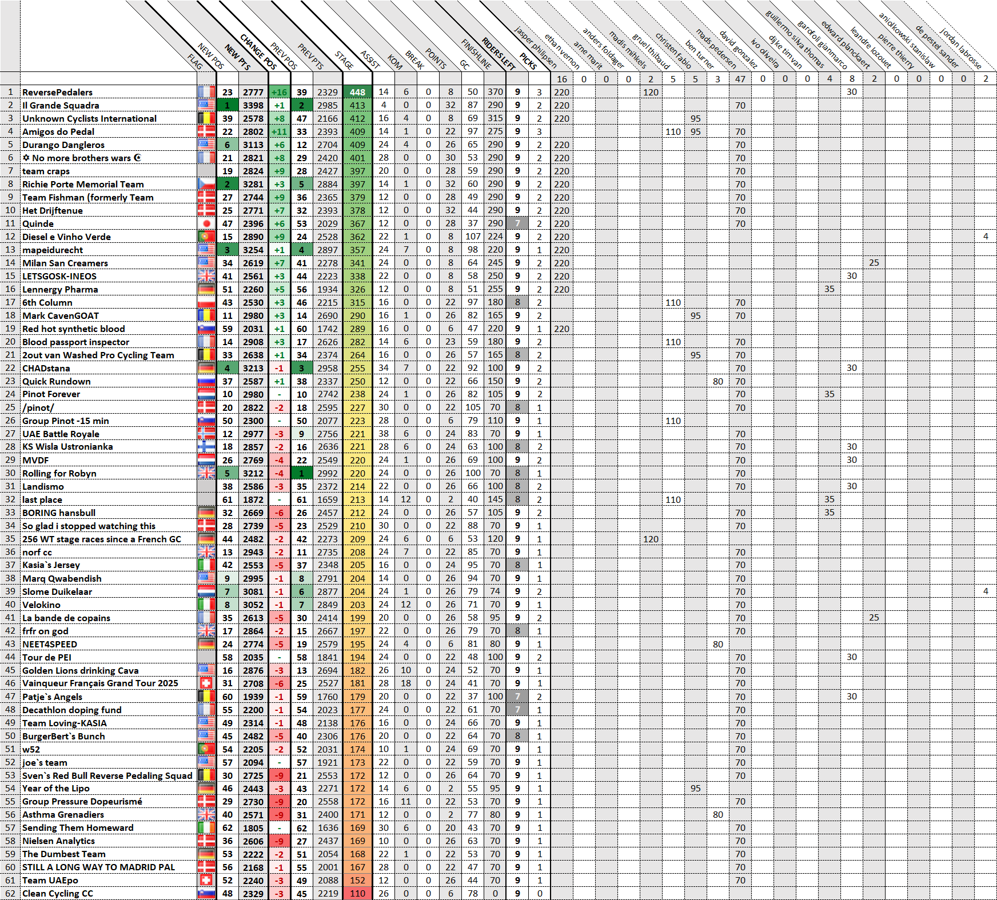Select finishline value 370 for ReversePedalers

coord(495,92)
